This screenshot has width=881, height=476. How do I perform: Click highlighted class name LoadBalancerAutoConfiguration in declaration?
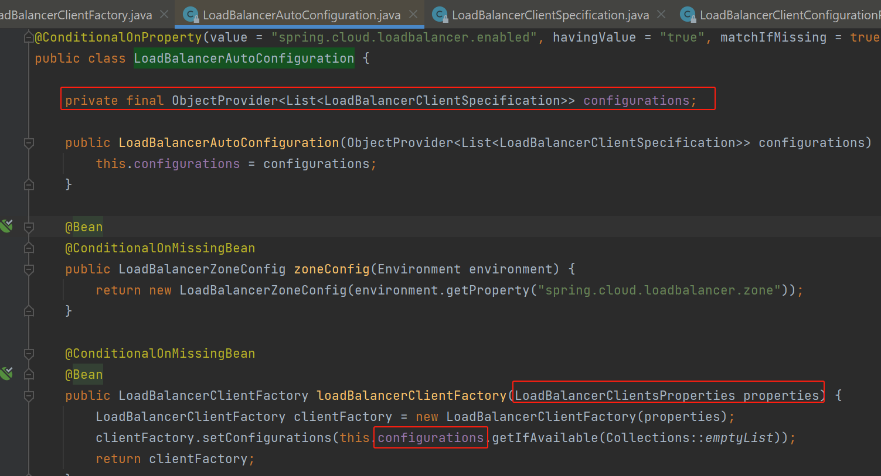pyautogui.click(x=244, y=59)
